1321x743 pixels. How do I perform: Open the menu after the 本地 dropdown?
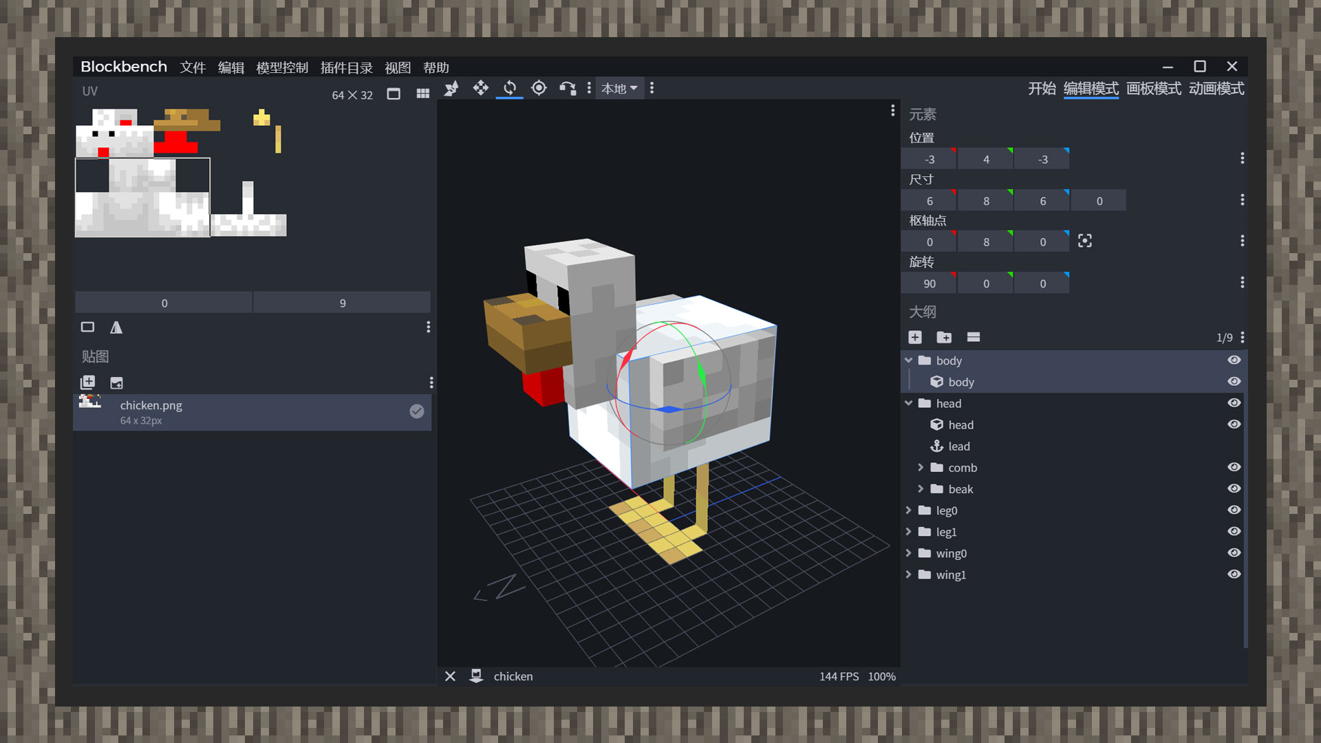click(x=652, y=88)
